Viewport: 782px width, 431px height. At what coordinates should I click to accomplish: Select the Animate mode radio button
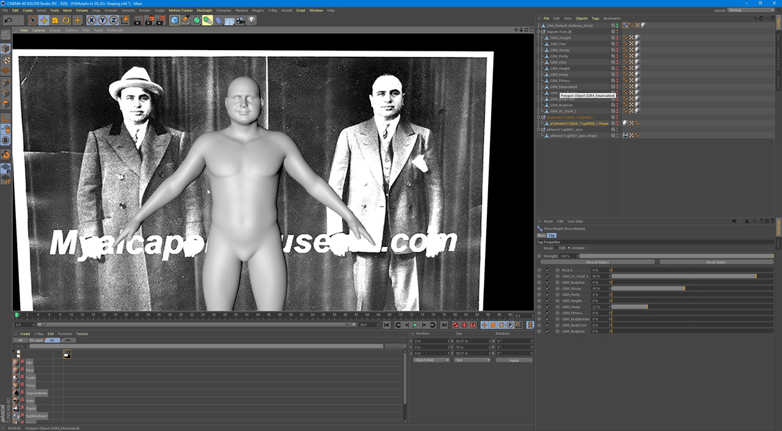pyautogui.click(x=569, y=248)
